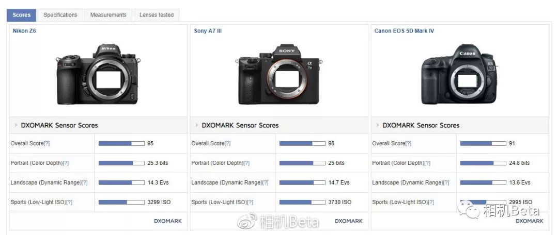Click Sony A7 III dynamic range bar
The height and width of the screenshot is (235, 558).
tap(302, 182)
